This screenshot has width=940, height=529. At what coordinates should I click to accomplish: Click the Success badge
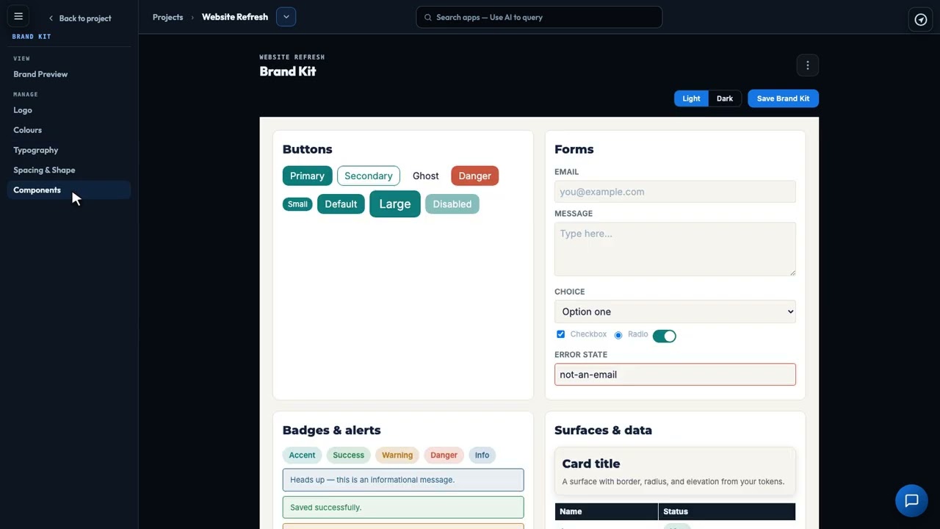(x=348, y=455)
